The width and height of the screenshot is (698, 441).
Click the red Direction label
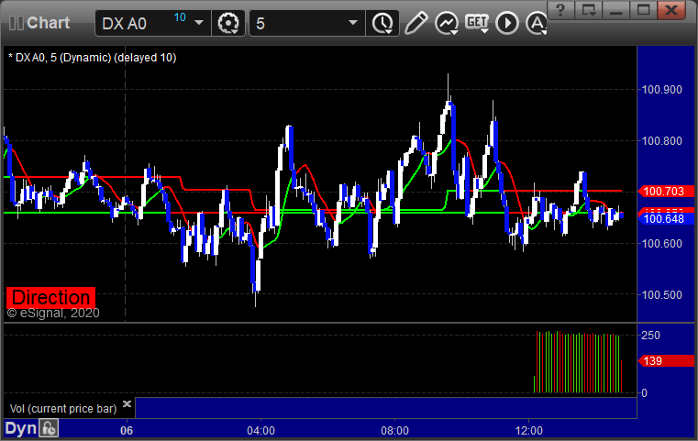[50, 297]
